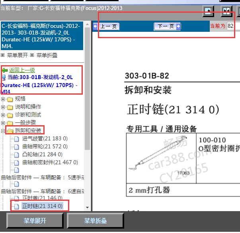The height and width of the screenshot is (233, 240).
Task: Open 曲轴前密封件(21 467 0) document
Action: [x=50, y=162]
